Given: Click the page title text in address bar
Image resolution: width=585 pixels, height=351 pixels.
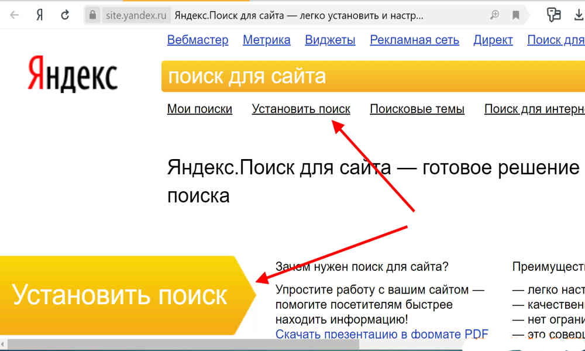Looking at the screenshot, I should point(299,16).
